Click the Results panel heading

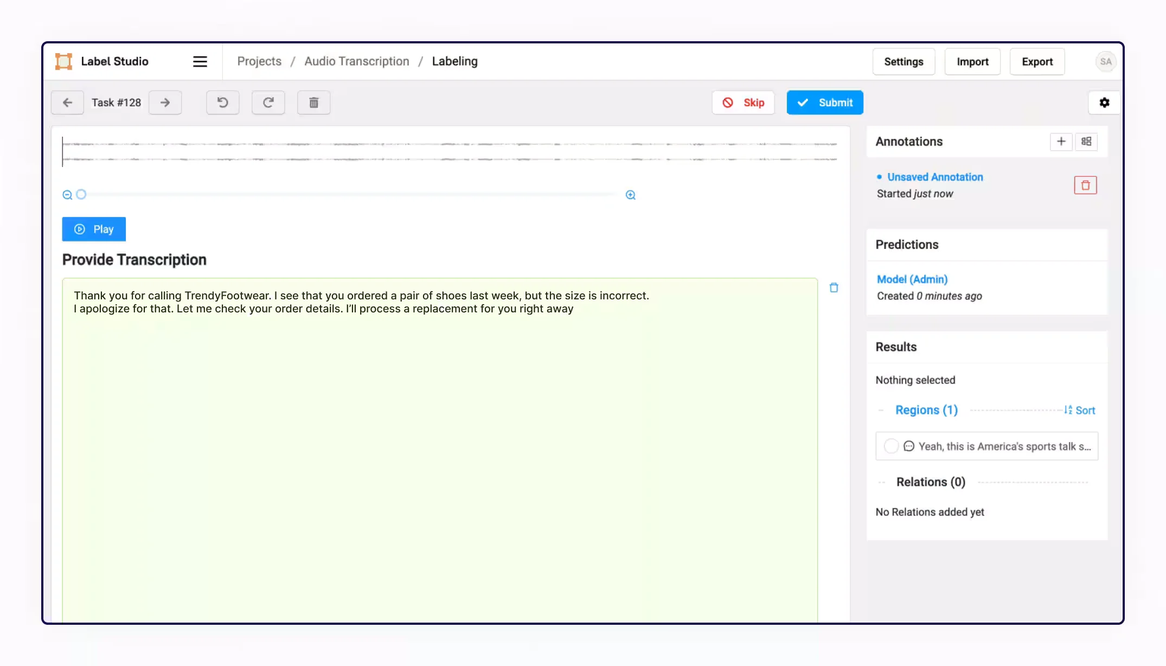[x=896, y=347]
